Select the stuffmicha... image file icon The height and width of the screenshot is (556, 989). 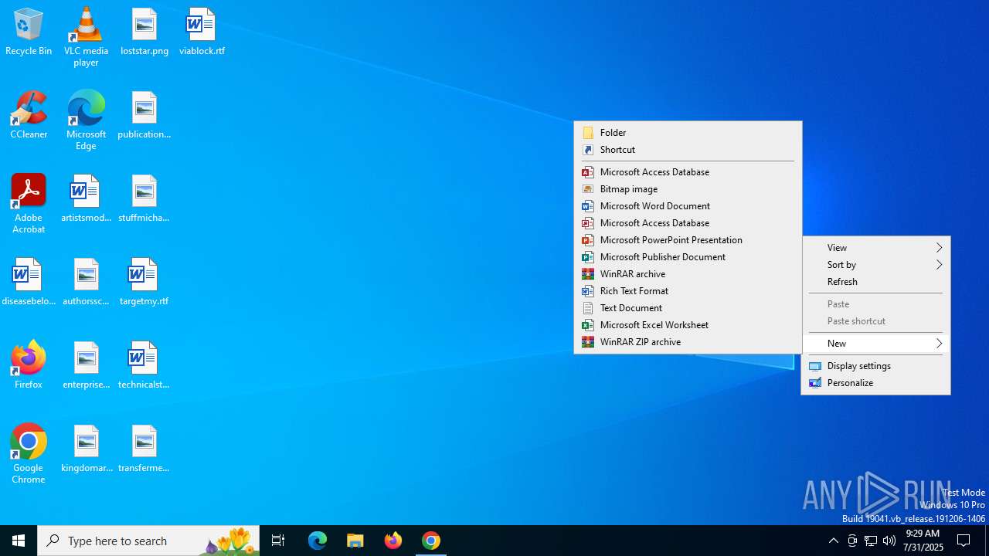tap(144, 198)
